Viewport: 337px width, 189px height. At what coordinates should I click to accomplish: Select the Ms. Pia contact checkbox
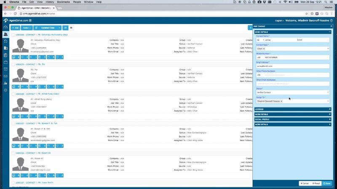[x=13, y=64]
